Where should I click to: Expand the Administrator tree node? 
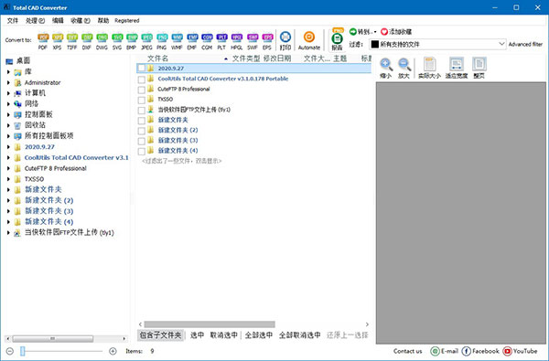(8, 83)
